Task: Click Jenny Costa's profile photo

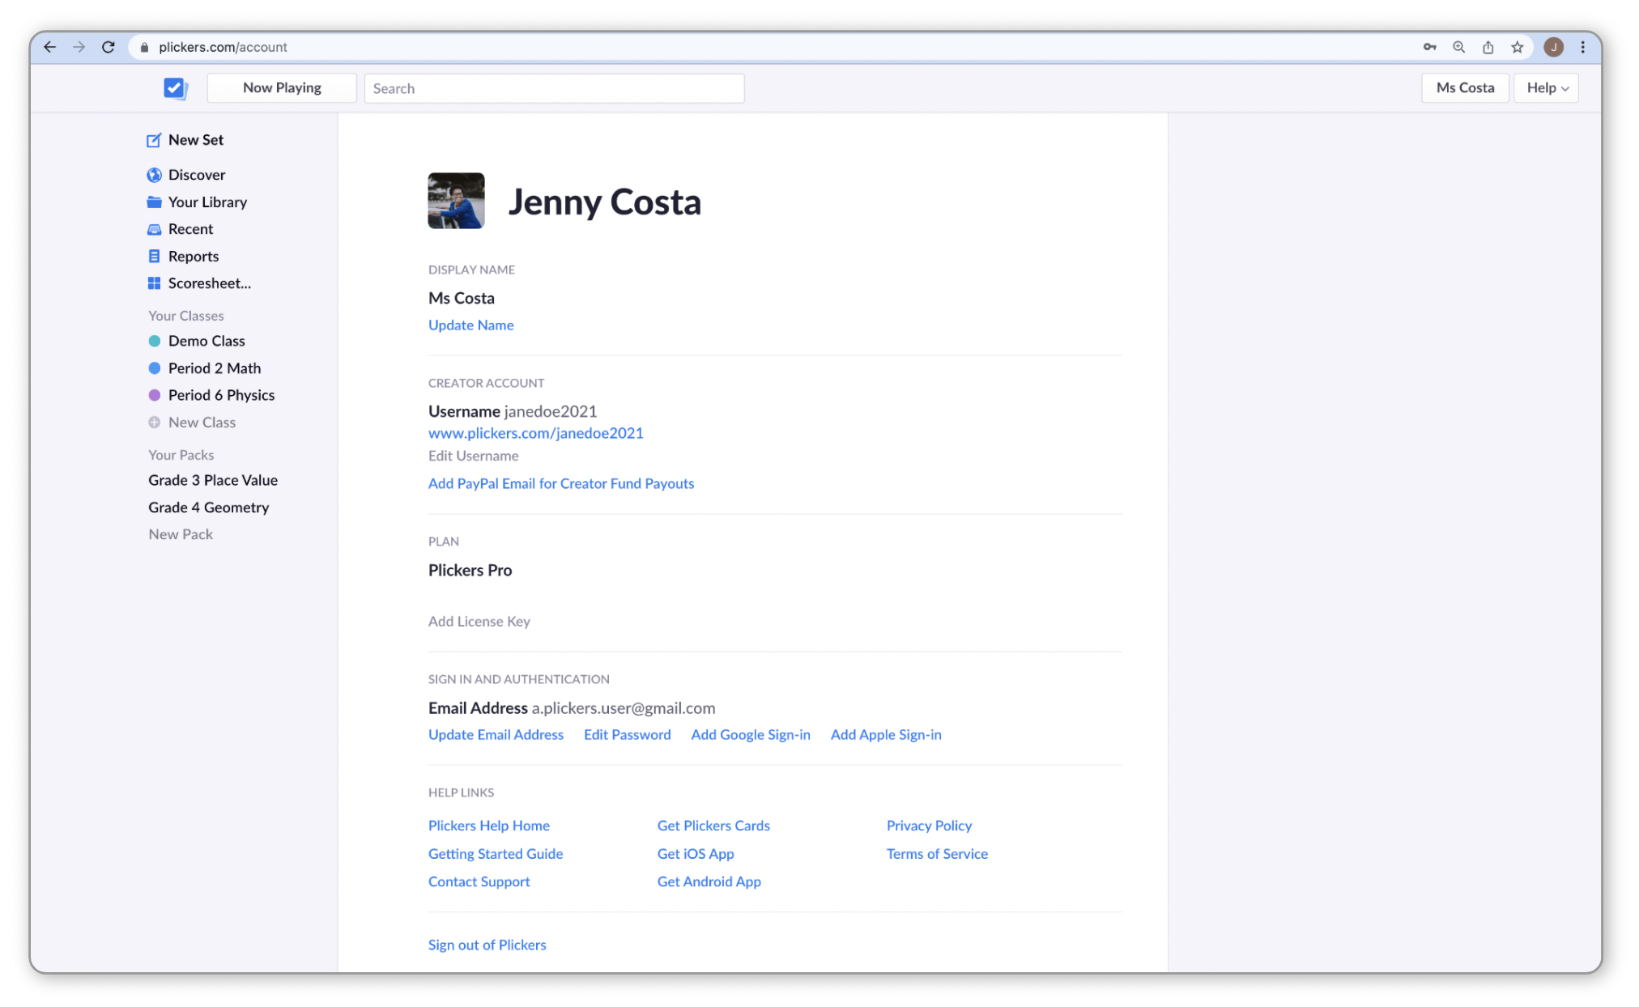Action: point(456,201)
